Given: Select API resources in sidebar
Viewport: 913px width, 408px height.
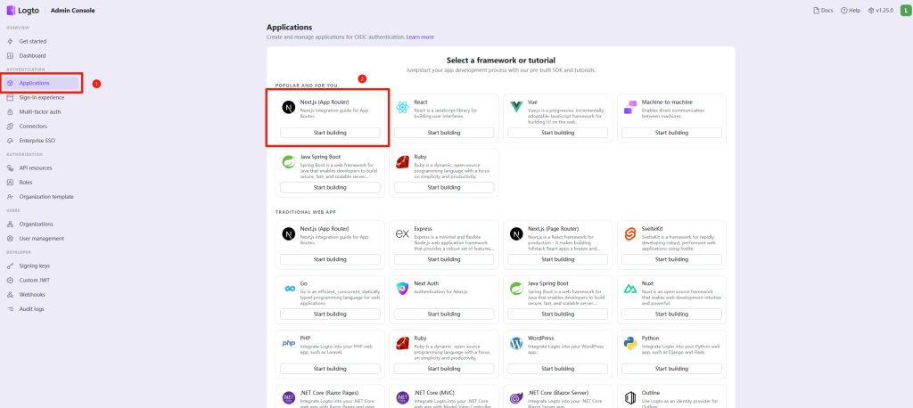Looking at the screenshot, I should coord(36,167).
